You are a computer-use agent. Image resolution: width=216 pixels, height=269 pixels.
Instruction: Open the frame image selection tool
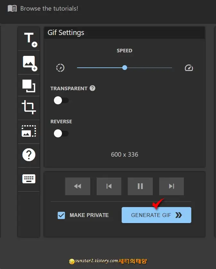tap(29, 131)
